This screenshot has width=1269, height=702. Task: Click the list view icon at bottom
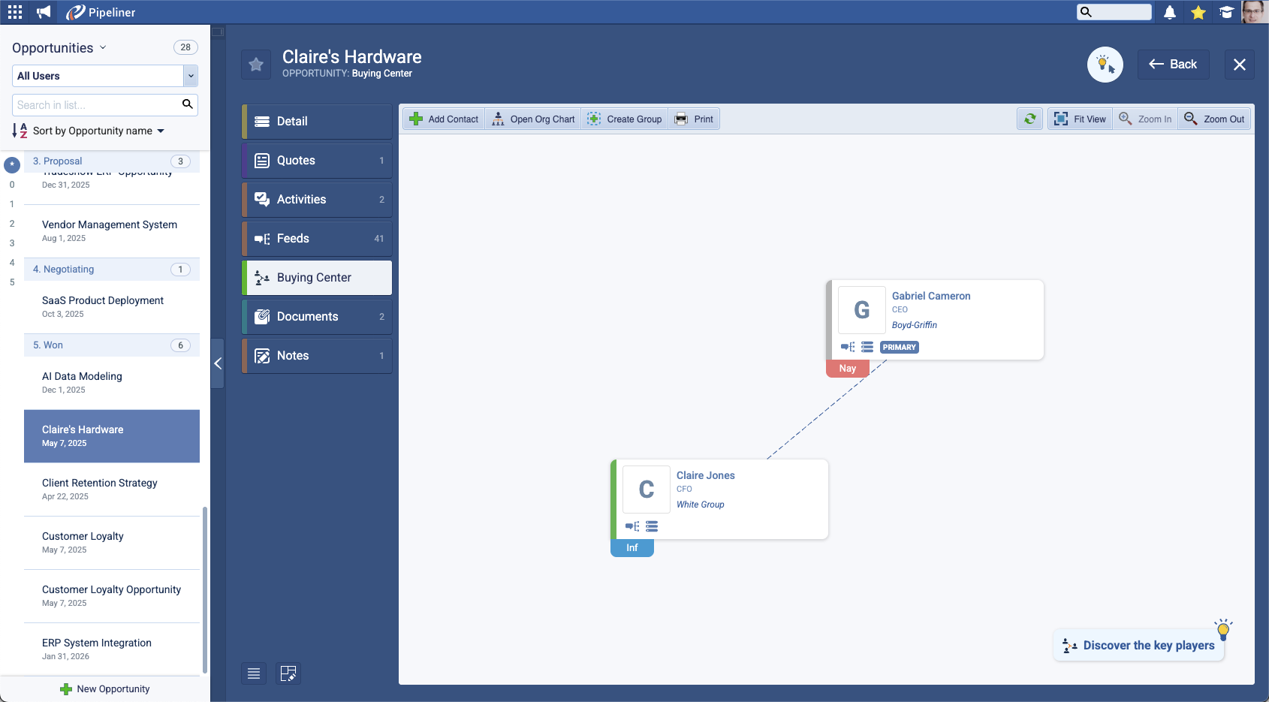[254, 673]
